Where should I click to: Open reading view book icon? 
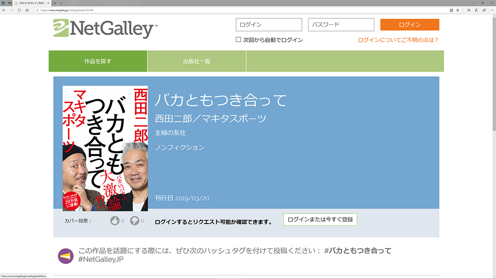coord(451,10)
